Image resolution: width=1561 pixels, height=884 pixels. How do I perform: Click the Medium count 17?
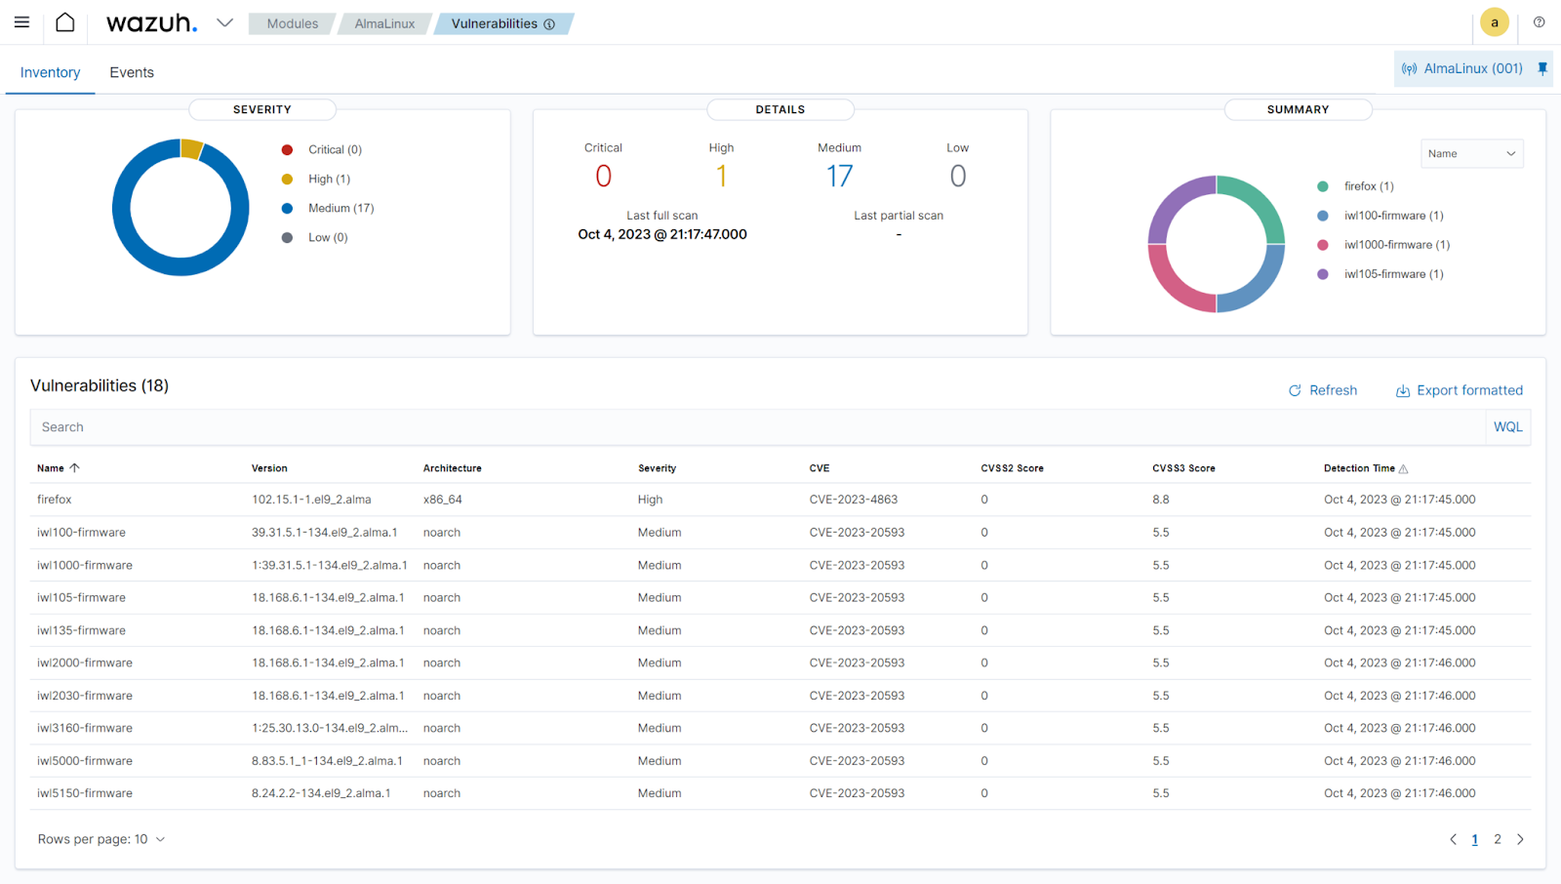[x=839, y=177]
